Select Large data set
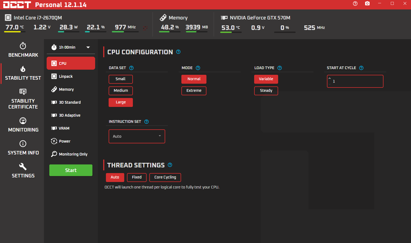The image size is (411, 243). [121, 102]
